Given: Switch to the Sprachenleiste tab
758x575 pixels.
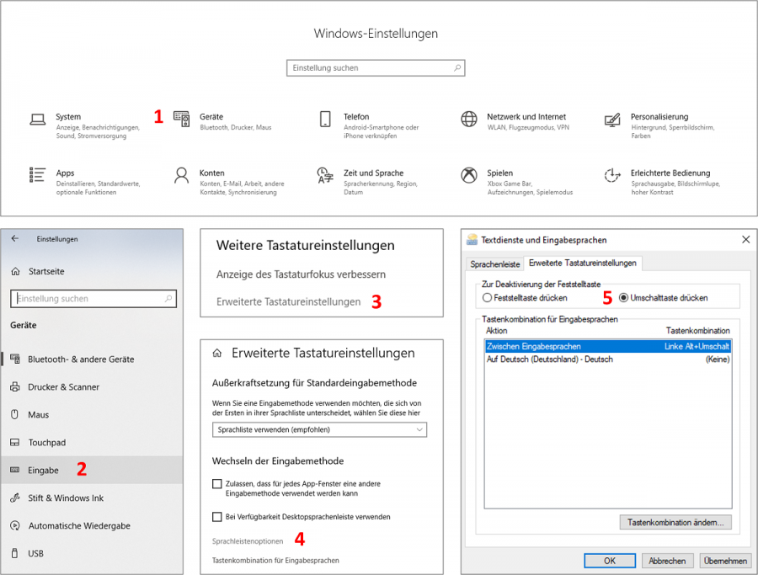Looking at the screenshot, I should [494, 264].
